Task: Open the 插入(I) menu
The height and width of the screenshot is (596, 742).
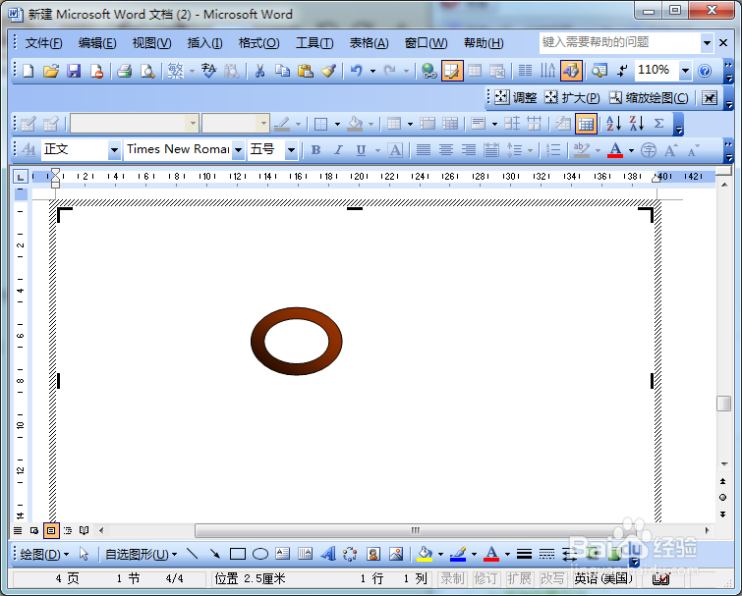Action: coord(204,43)
